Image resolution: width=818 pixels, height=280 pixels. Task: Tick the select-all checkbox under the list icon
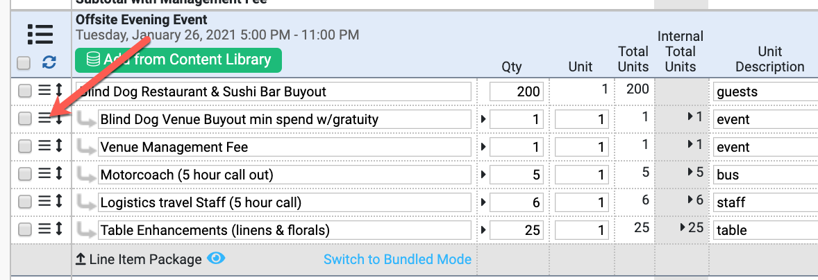tap(24, 64)
